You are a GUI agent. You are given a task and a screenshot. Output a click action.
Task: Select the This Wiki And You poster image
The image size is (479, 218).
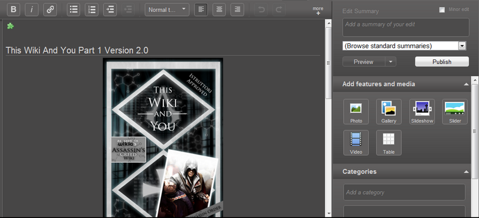pyautogui.click(x=163, y=138)
